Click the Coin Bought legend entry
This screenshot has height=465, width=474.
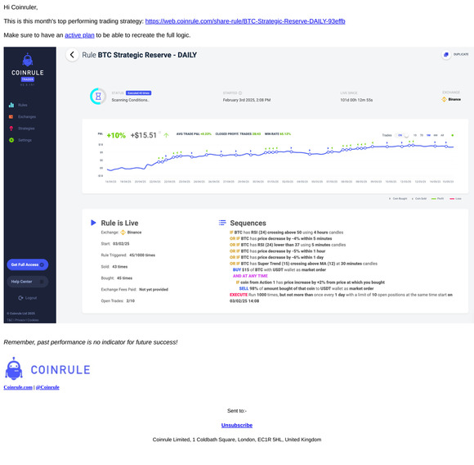pyautogui.click(x=398, y=199)
